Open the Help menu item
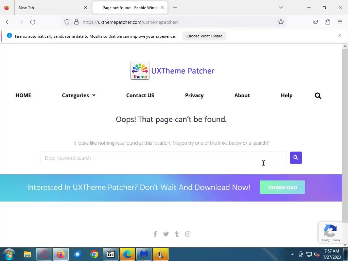Image resolution: width=348 pixels, height=261 pixels. click(x=286, y=95)
